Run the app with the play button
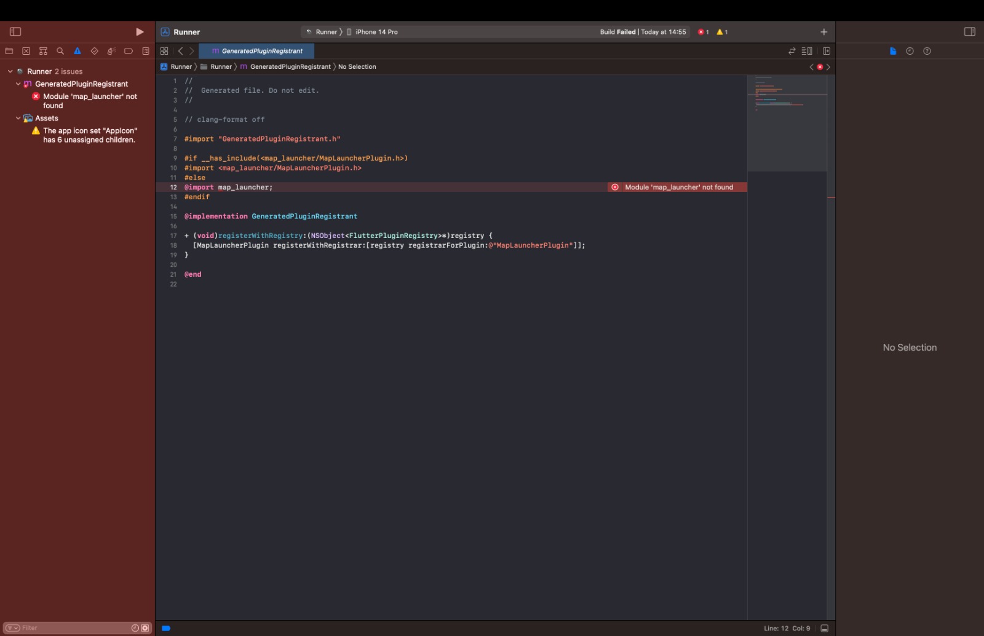 pyautogui.click(x=140, y=31)
